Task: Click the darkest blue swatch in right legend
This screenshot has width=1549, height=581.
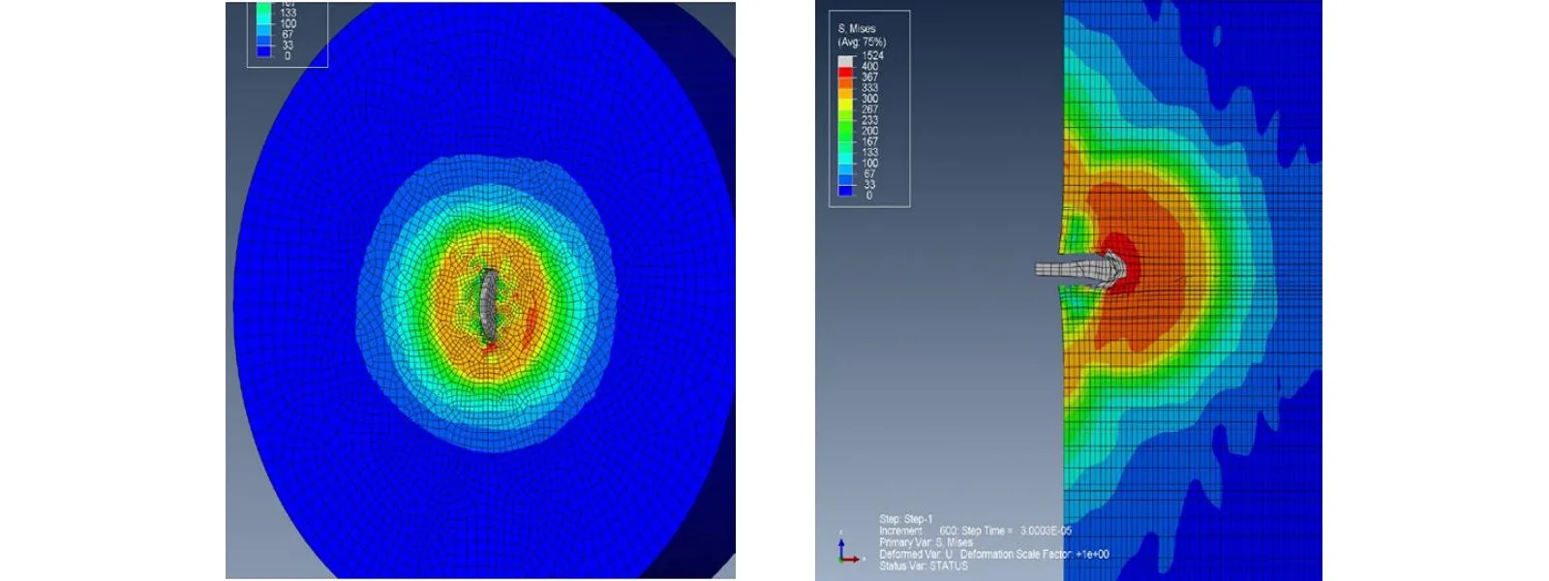Action: (x=845, y=190)
